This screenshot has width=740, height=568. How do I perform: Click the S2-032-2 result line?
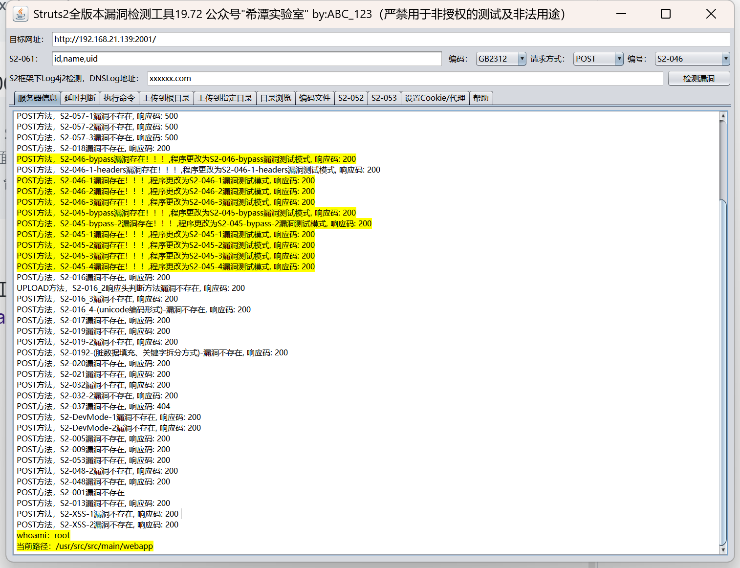click(97, 395)
